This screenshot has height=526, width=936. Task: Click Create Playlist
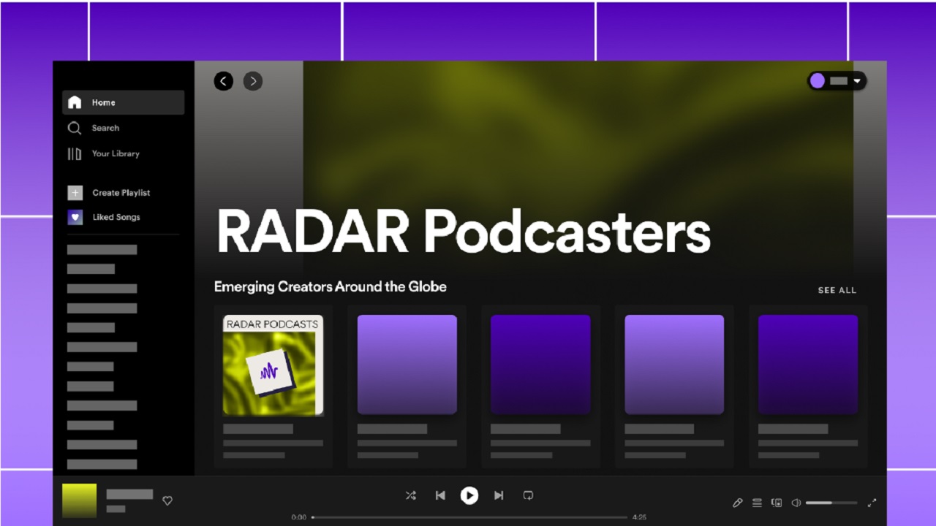[121, 193]
